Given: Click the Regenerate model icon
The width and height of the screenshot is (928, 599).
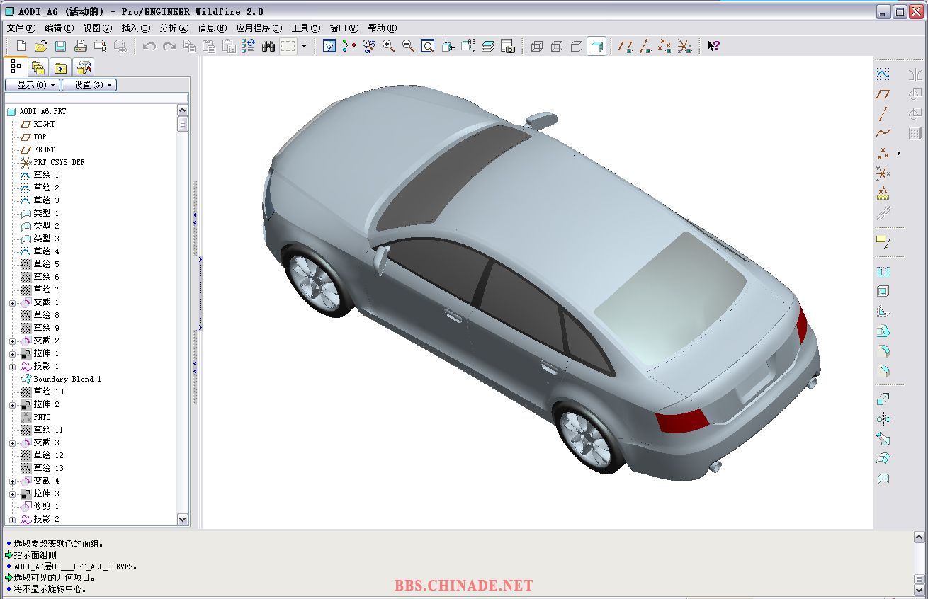Looking at the screenshot, I should (x=248, y=46).
